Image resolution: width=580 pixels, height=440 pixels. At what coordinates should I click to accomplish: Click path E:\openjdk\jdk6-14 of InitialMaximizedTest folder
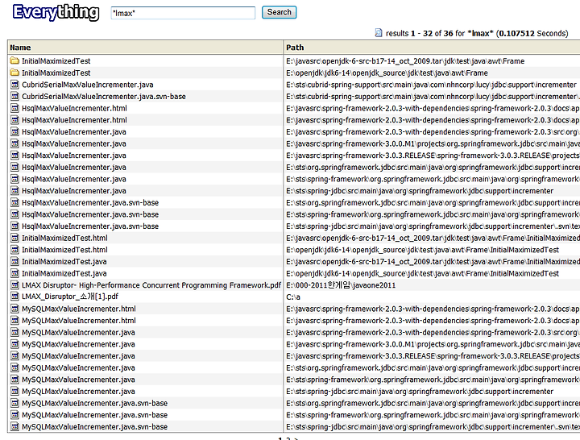click(387, 73)
